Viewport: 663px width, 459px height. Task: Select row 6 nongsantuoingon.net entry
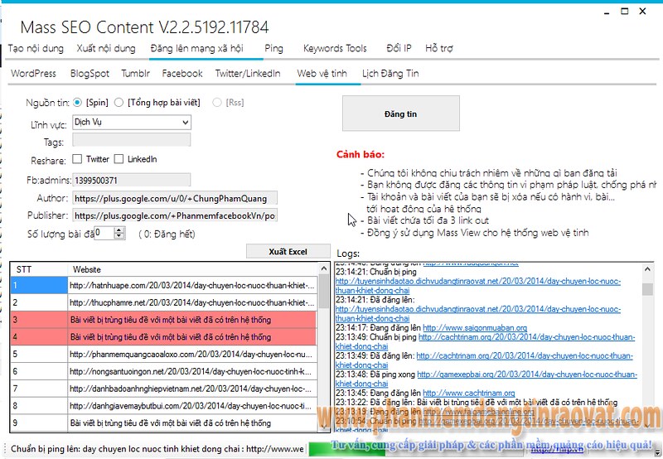click(x=164, y=371)
